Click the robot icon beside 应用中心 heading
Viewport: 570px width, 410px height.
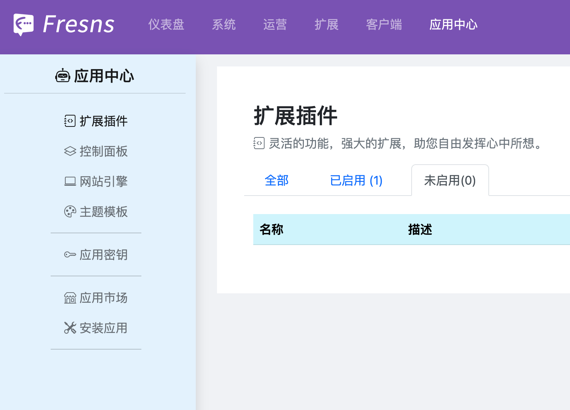click(x=62, y=76)
